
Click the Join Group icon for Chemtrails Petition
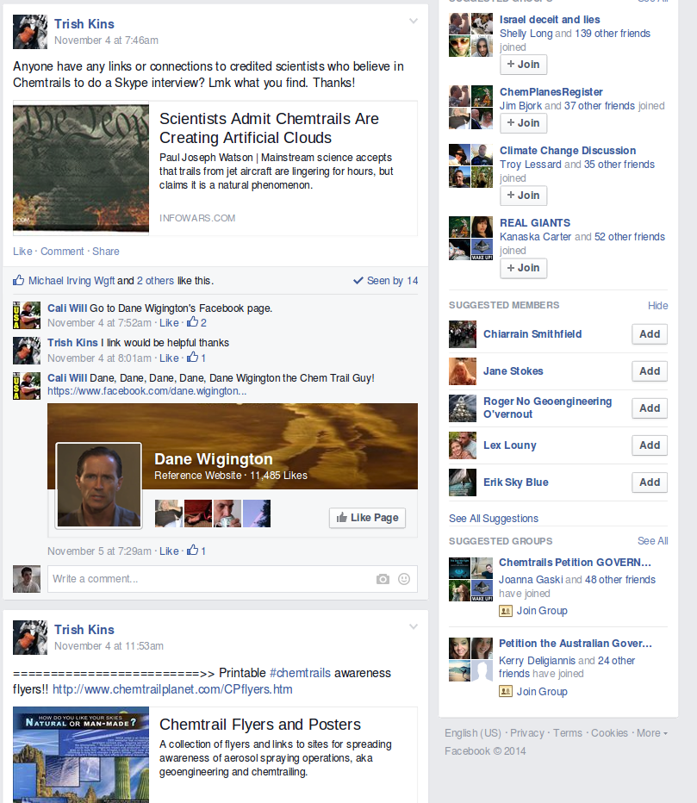tap(506, 611)
